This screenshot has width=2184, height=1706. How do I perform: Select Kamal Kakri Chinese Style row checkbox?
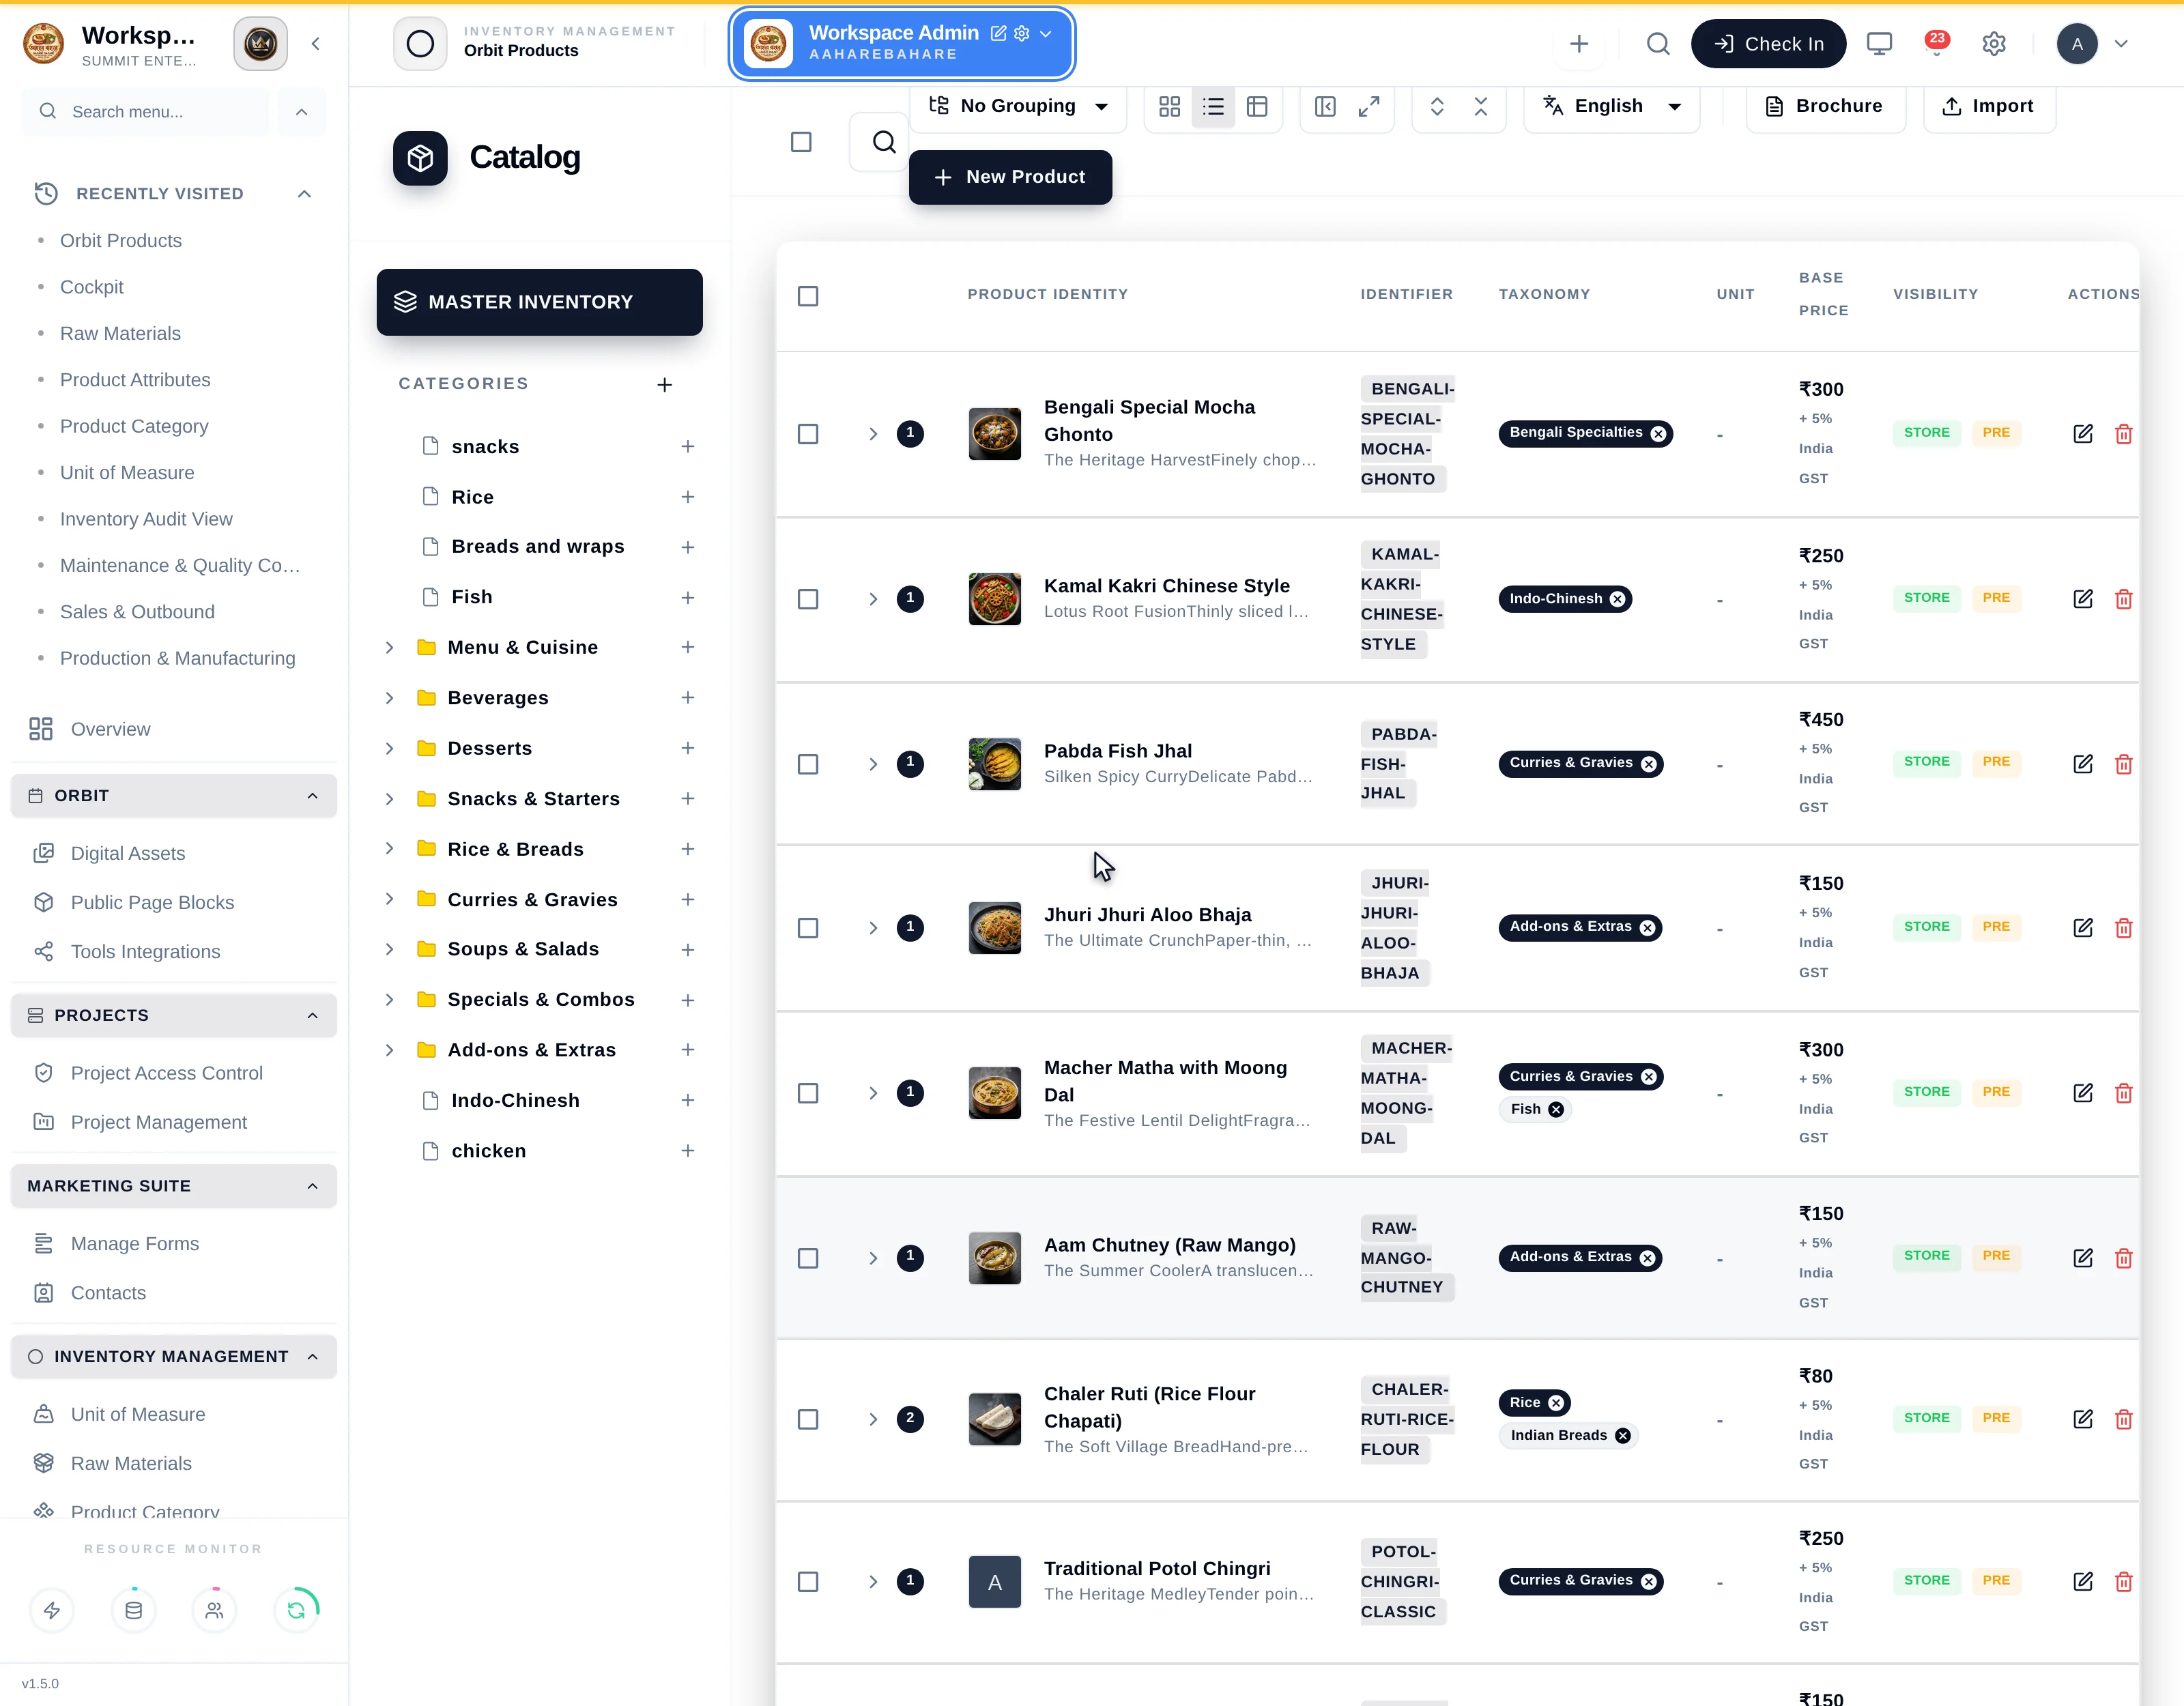pos(808,599)
